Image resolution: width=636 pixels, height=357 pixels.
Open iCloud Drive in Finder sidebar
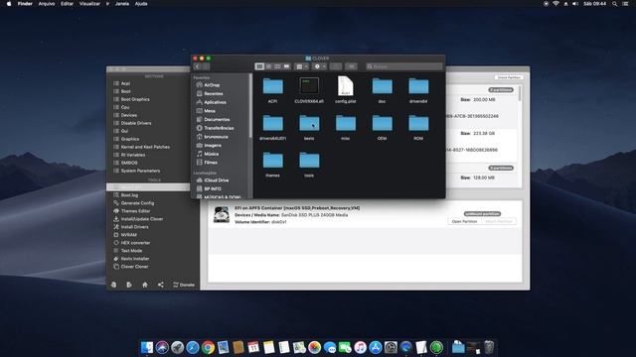pos(217,180)
